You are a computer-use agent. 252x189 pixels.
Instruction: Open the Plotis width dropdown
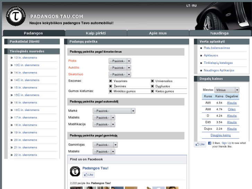point(120,61)
